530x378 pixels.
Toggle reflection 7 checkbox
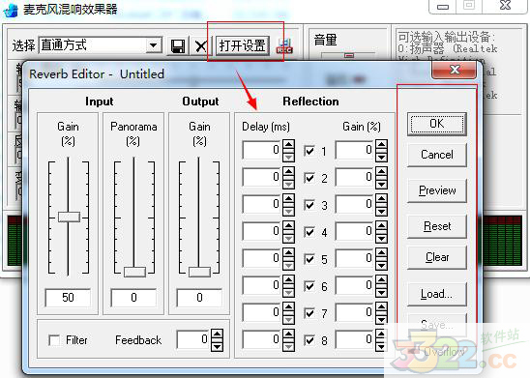point(309,313)
